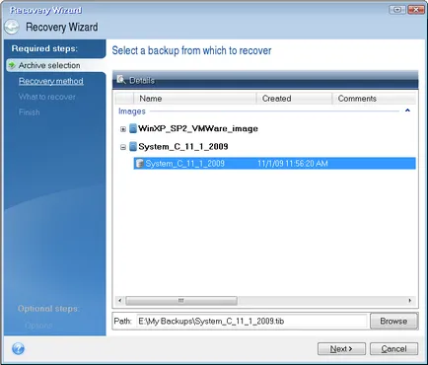Close the Recovery Wizard window
The image size is (428, 365).
tap(416, 10)
